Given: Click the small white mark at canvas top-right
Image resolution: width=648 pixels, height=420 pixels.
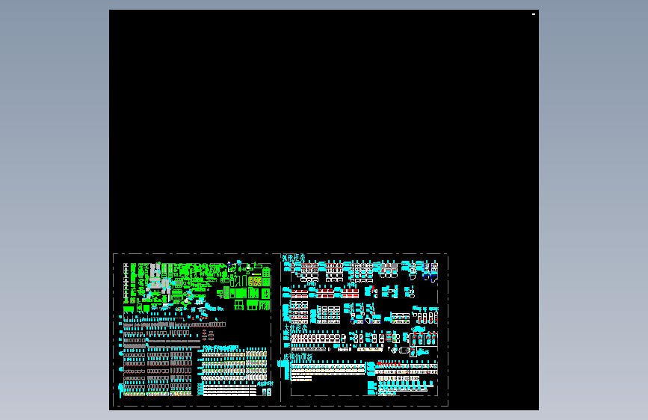Looking at the screenshot, I should [534, 14].
